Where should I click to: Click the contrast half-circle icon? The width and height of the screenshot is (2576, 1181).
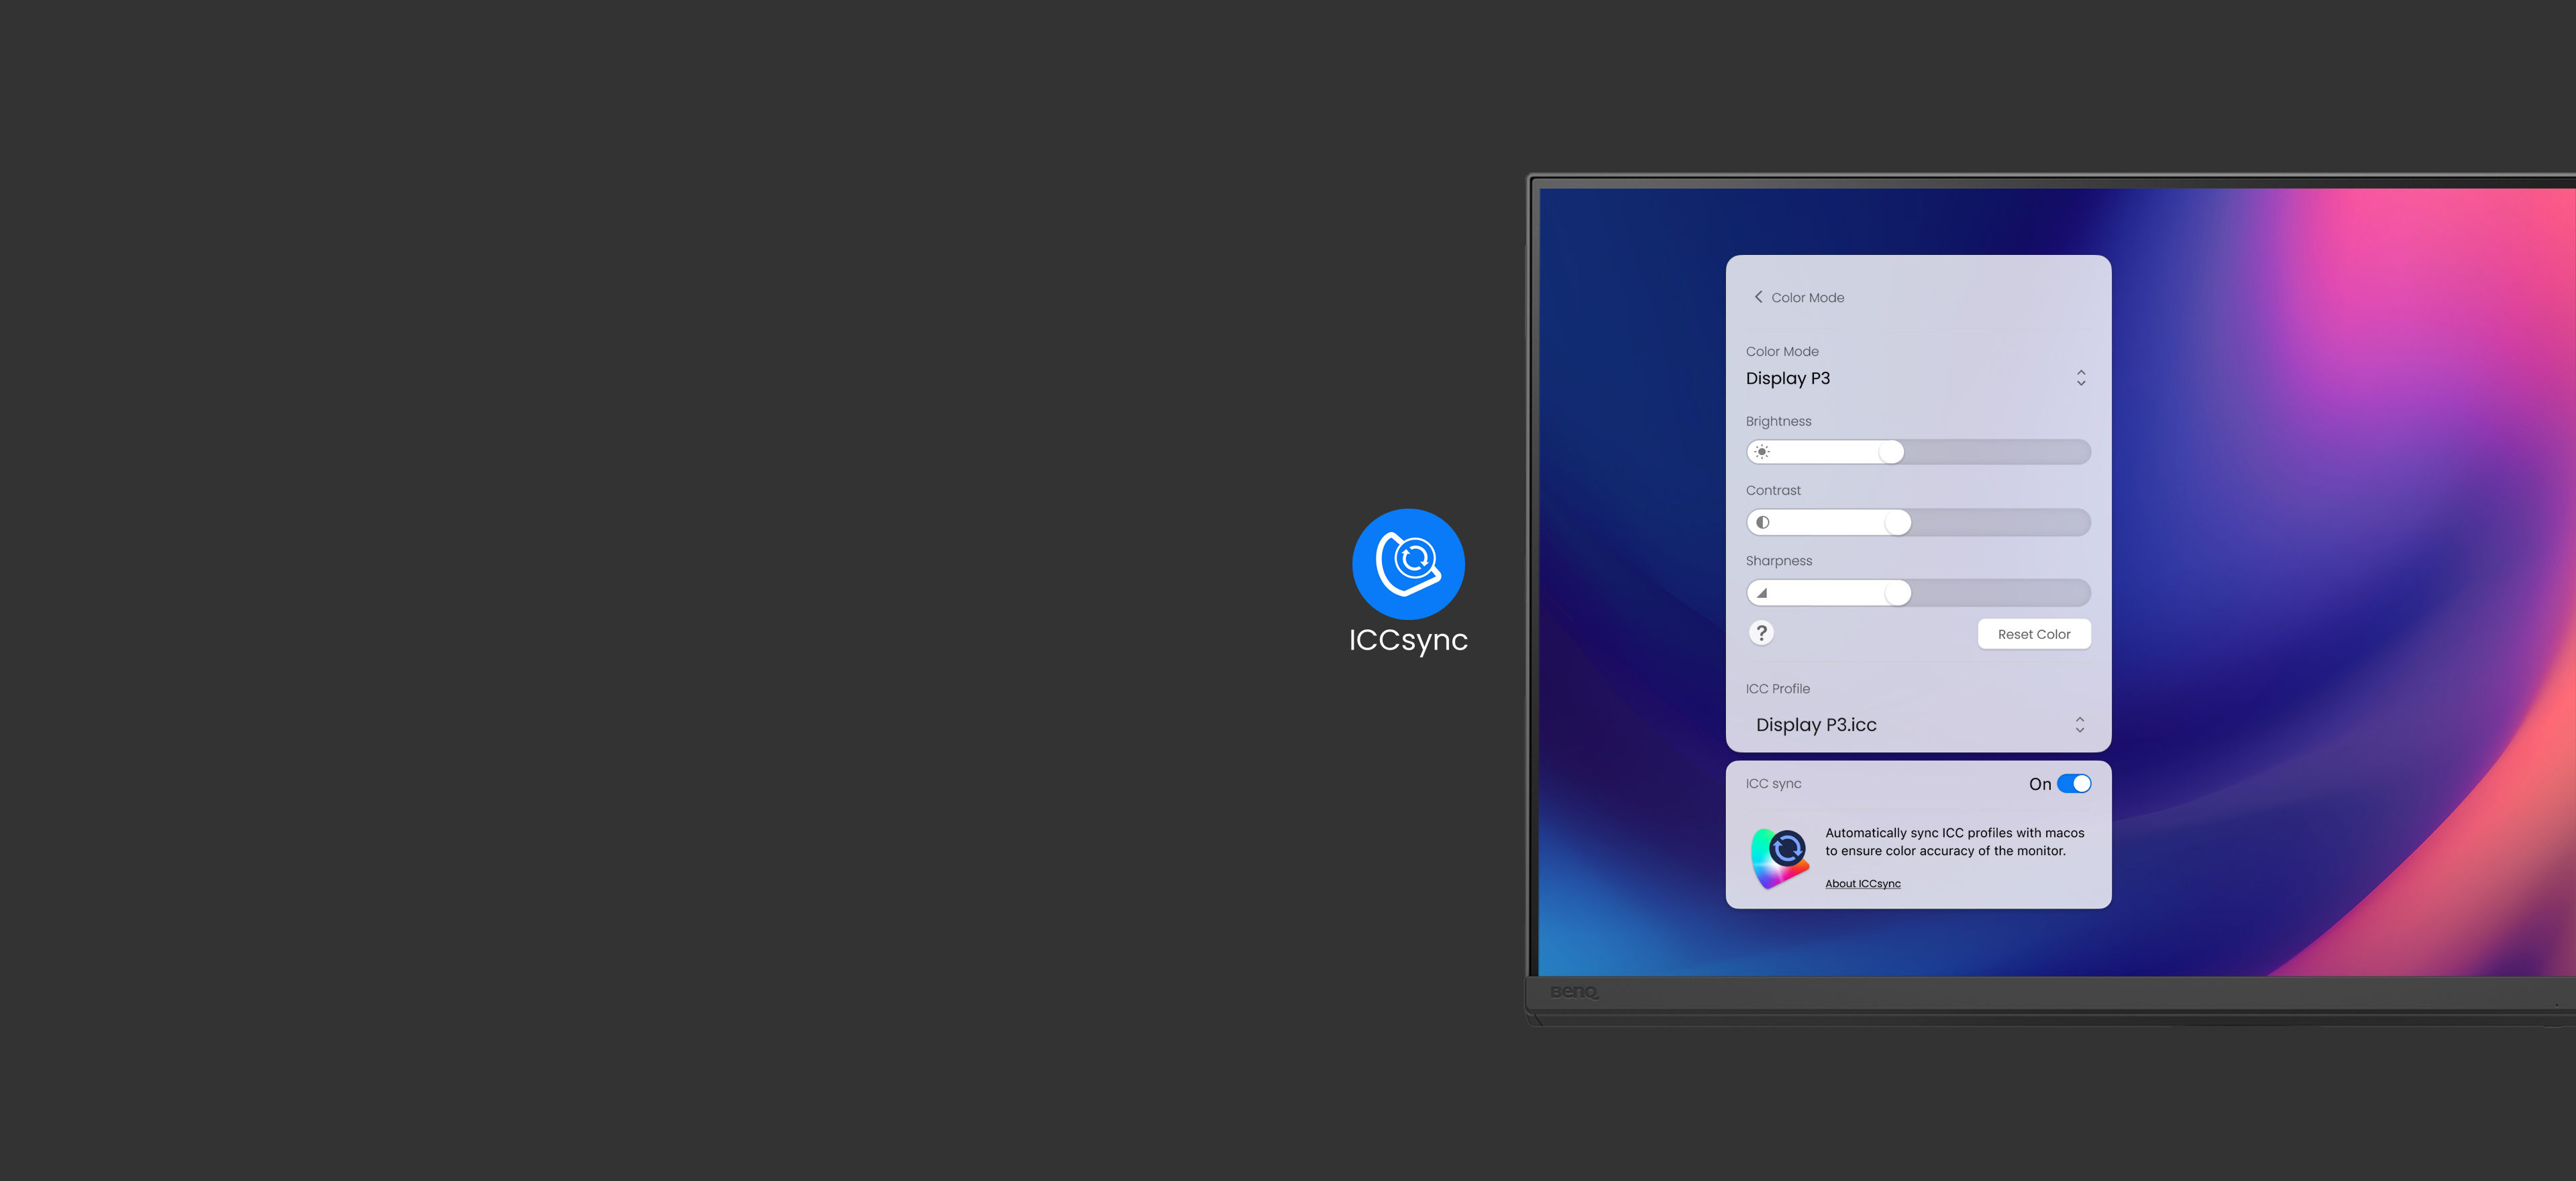(x=1762, y=522)
